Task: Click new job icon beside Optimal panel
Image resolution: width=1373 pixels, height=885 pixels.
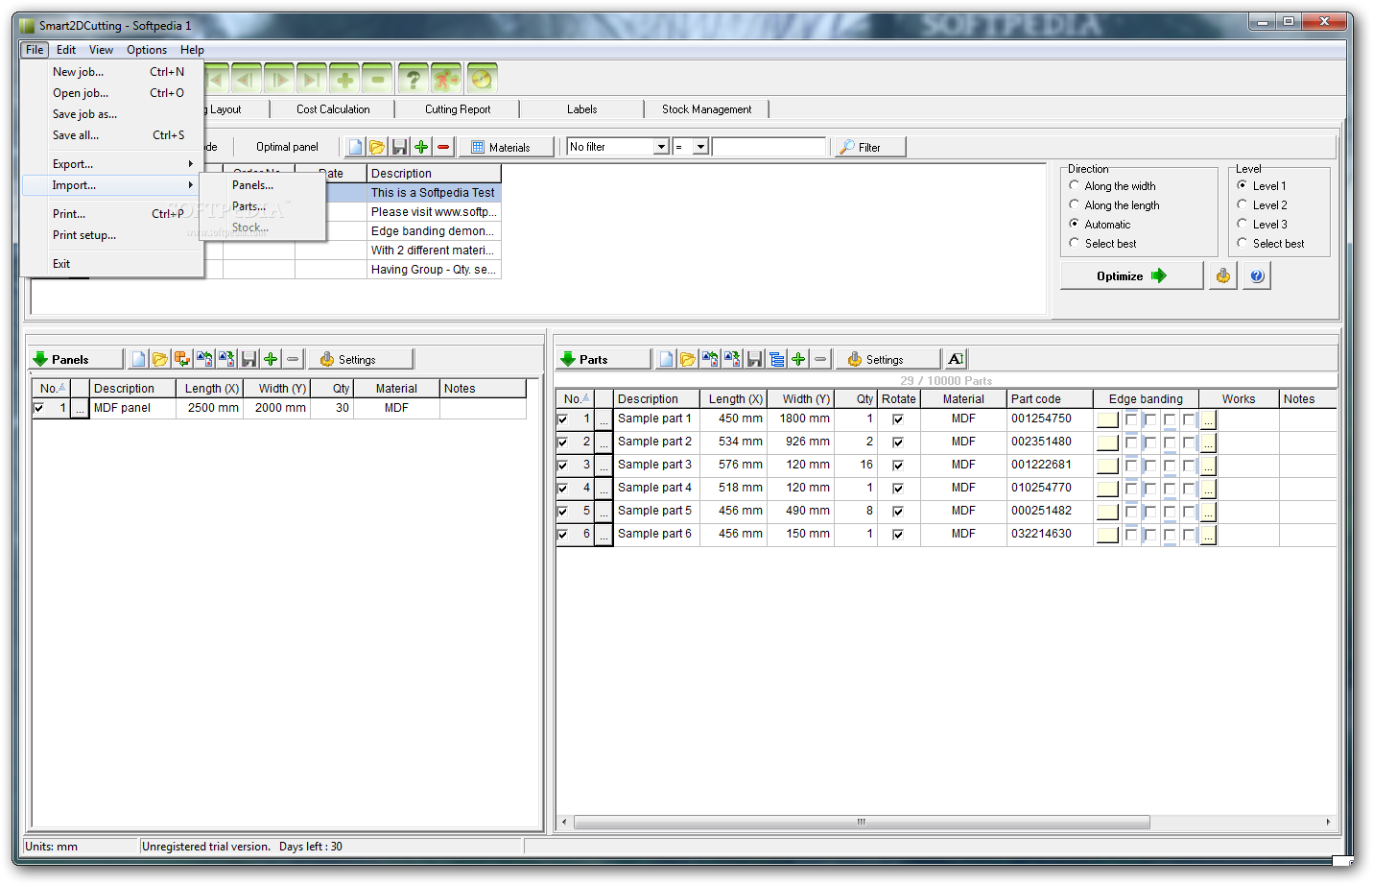Action: [x=355, y=147]
